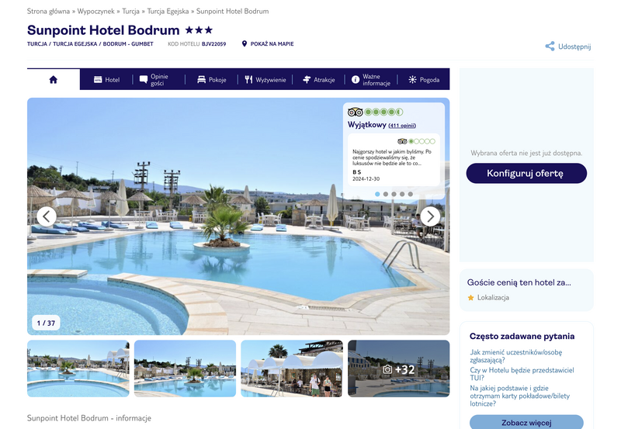Open the 411 opinii reviews link
The image size is (621, 429).
tap(402, 126)
